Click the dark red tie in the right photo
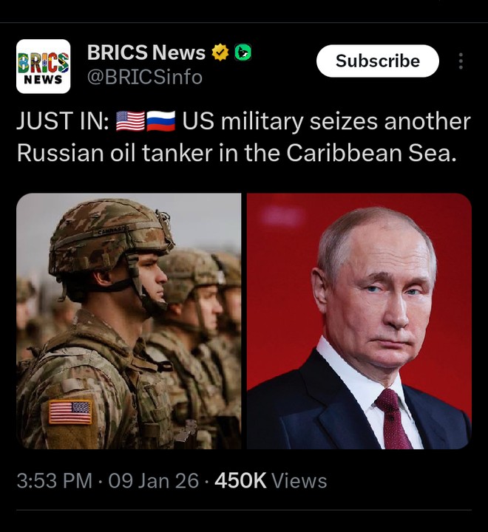The image size is (488, 532). pyautogui.click(x=393, y=418)
